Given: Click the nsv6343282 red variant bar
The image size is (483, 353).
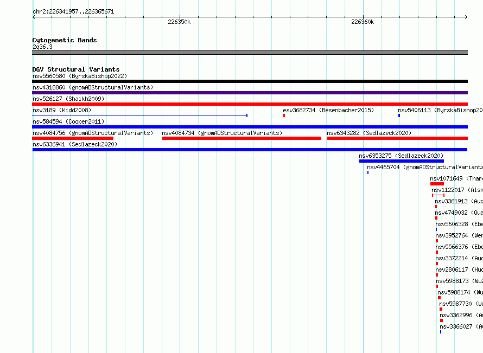Looking at the screenshot, I should click(x=397, y=138).
